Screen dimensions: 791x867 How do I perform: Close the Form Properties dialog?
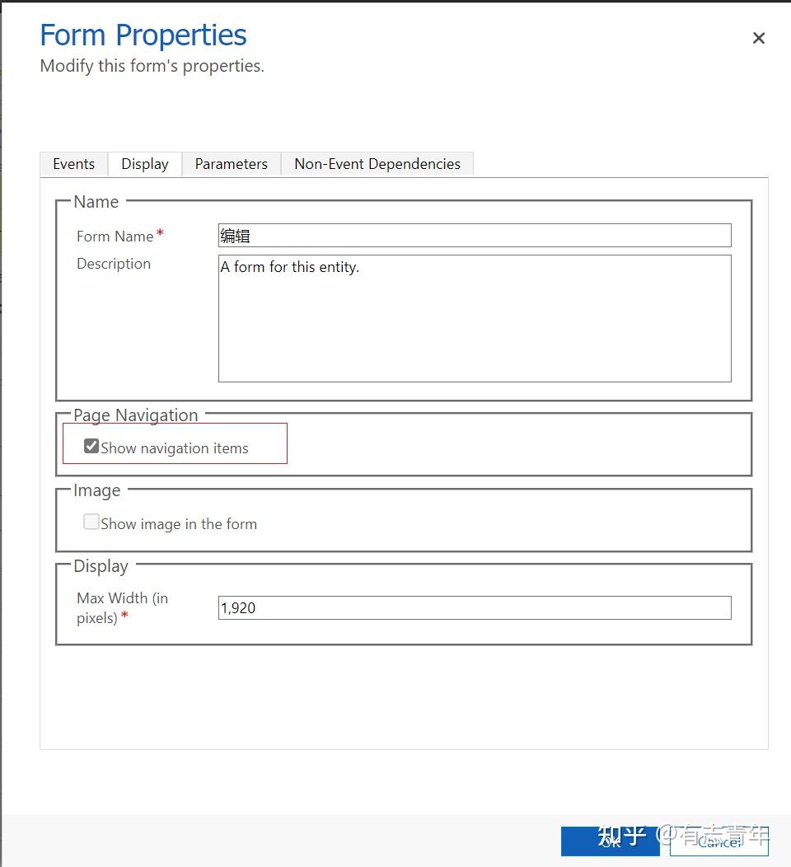click(x=758, y=38)
